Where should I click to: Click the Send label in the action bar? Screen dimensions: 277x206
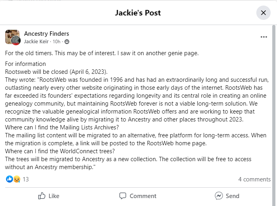click(232, 196)
